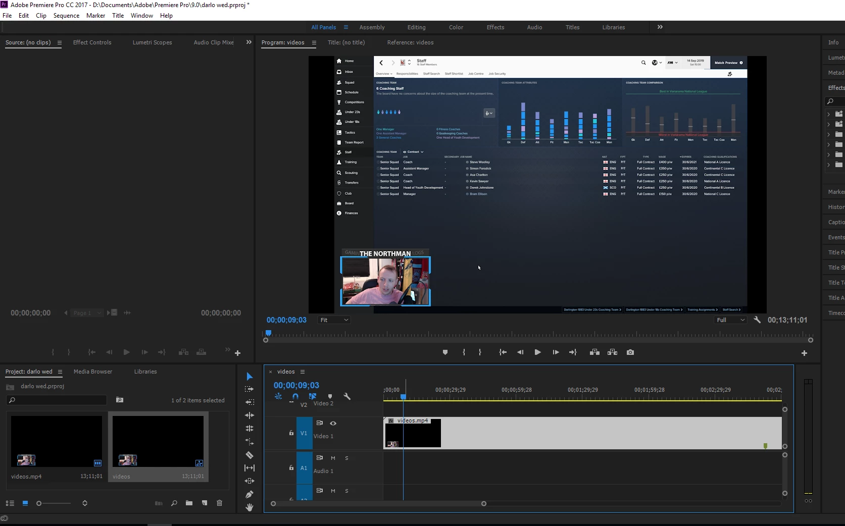The image size is (845, 526).
Task: Select the Track Select Forward tool
Action: 250,389
